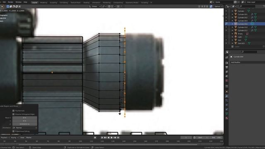The height and width of the screenshot is (149, 265).
Task: Toggle visibility of Vert in outliner
Action: [x=226, y=40]
